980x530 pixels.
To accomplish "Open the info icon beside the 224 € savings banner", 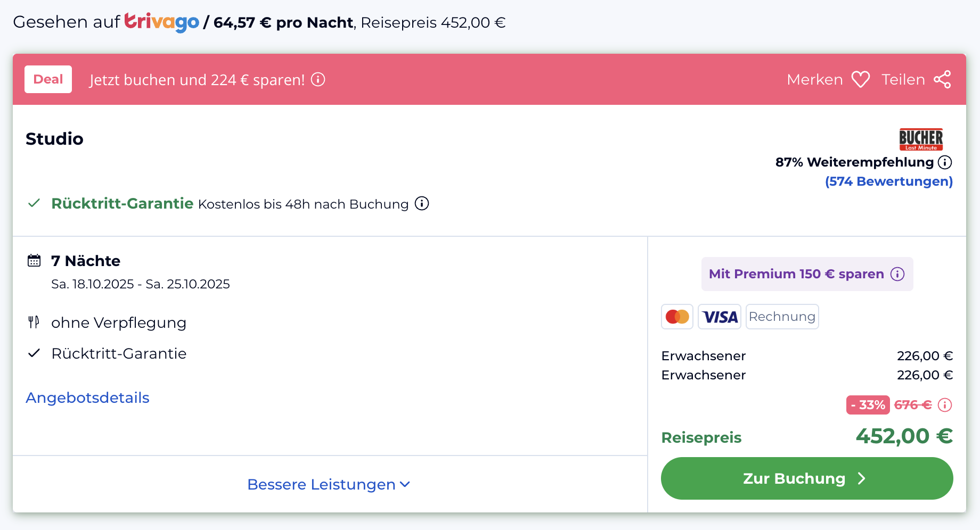I will click(x=318, y=79).
